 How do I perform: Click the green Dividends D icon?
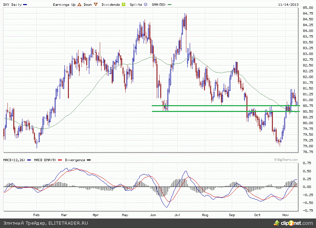(x=123, y=5)
